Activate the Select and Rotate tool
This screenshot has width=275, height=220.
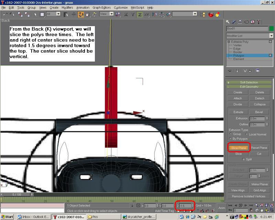(81, 14)
